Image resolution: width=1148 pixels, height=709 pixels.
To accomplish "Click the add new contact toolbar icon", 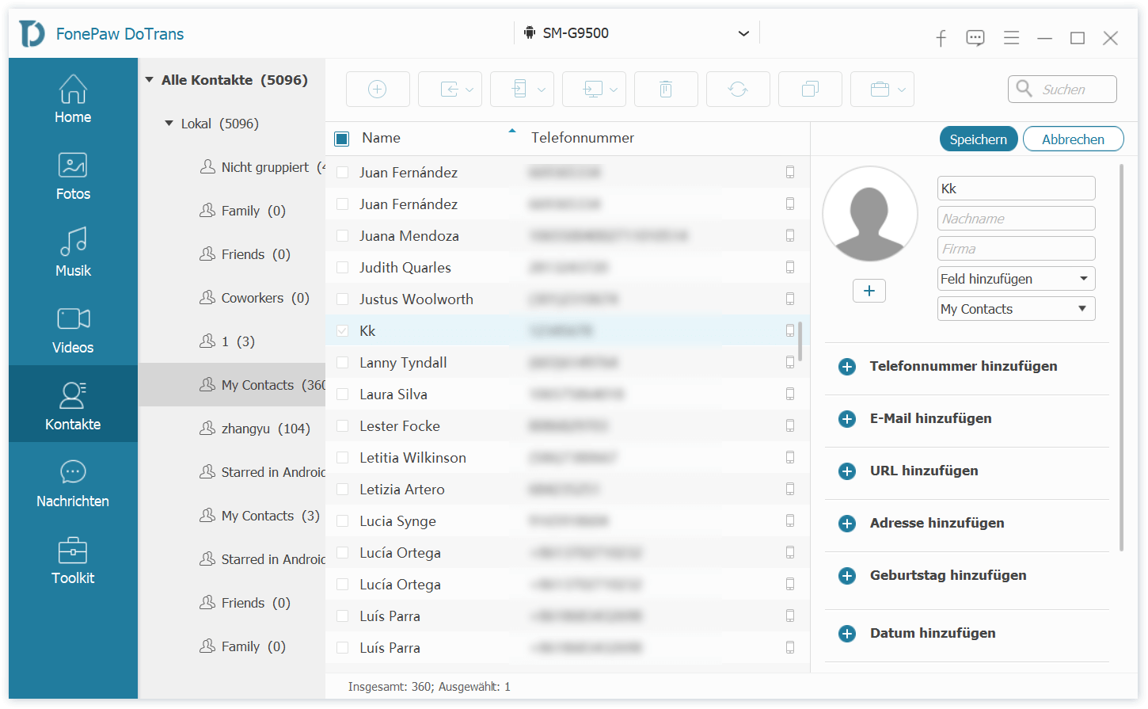I will click(x=378, y=90).
